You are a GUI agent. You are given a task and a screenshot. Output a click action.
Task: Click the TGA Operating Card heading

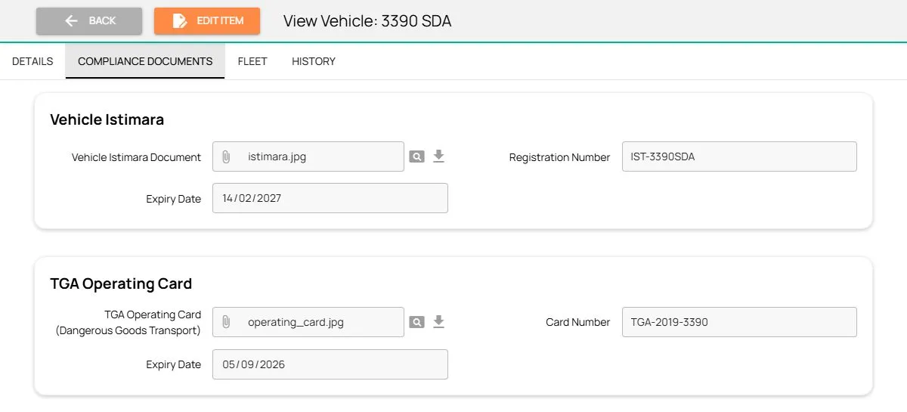point(121,283)
